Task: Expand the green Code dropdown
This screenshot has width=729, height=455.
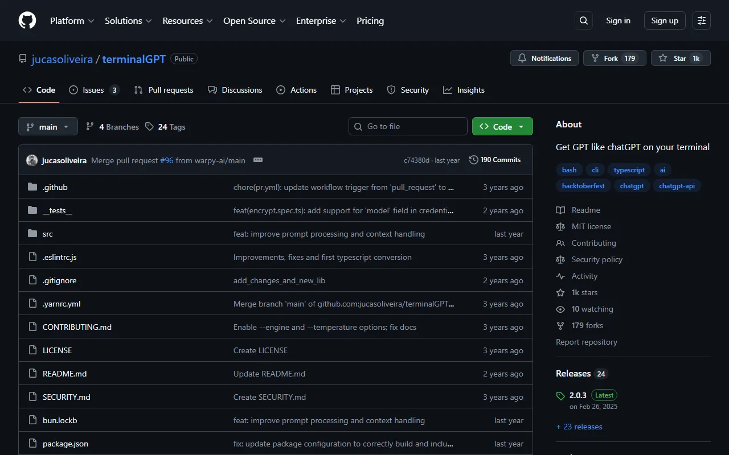Action: (x=502, y=126)
